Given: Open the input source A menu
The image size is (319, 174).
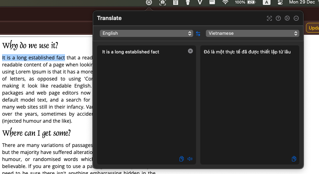Looking at the screenshot, I should tap(267, 2).
